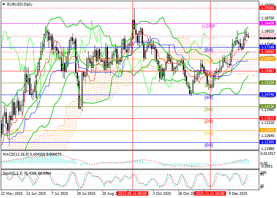The width and height of the screenshot is (277, 198).
Task: Click the blue 1.17188 price label
Action: (268, 47)
